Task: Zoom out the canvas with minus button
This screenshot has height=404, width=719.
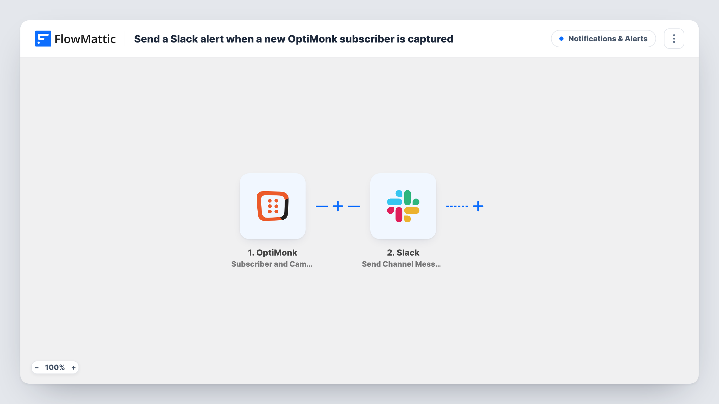Action: 37,367
